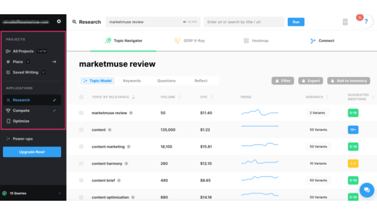Click 50 Variants for content marketing
This screenshot has height=215, width=377.
pos(318,147)
